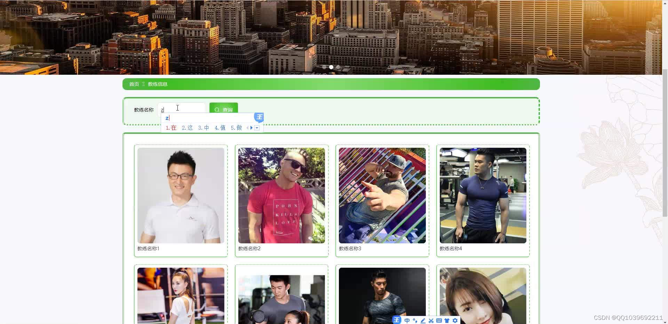The width and height of the screenshot is (668, 324).
Task: Go to previous candidate page arrow
Action: [247, 128]
